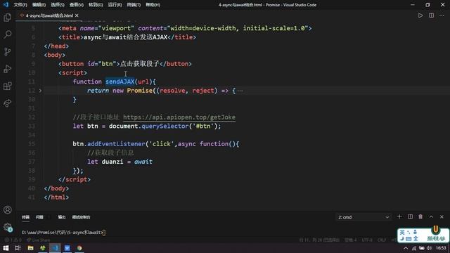Image resolution: width=450 pixels, height=253 pixels.
Task: Click errors and warnings count in status bar
Action: [x=13, y=240]
